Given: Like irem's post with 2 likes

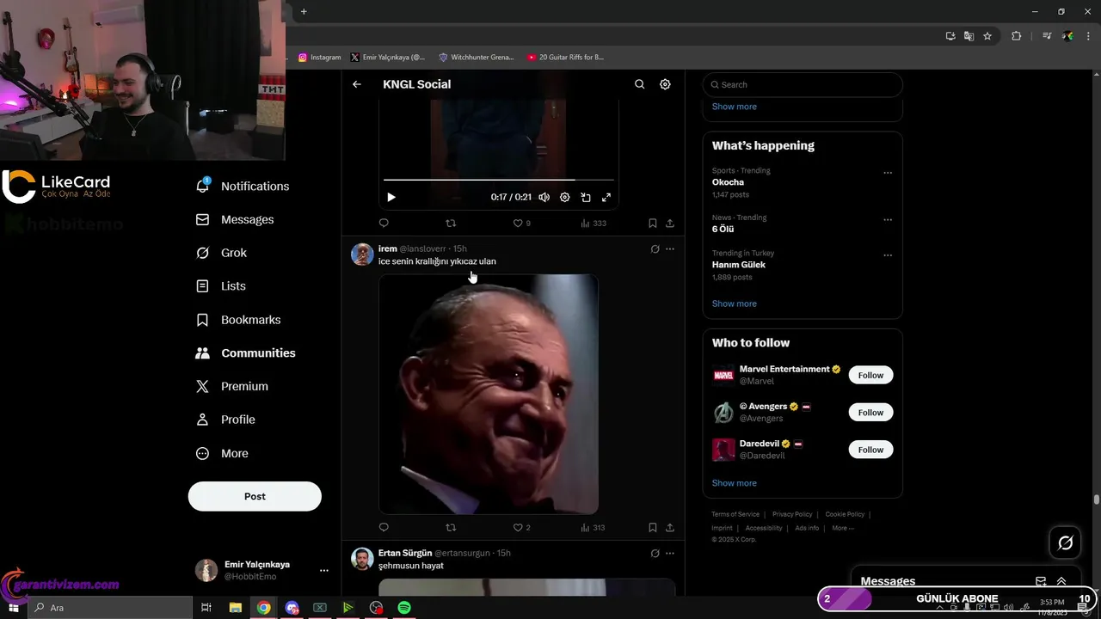Looking at the screenshot, I should point(522,527).
